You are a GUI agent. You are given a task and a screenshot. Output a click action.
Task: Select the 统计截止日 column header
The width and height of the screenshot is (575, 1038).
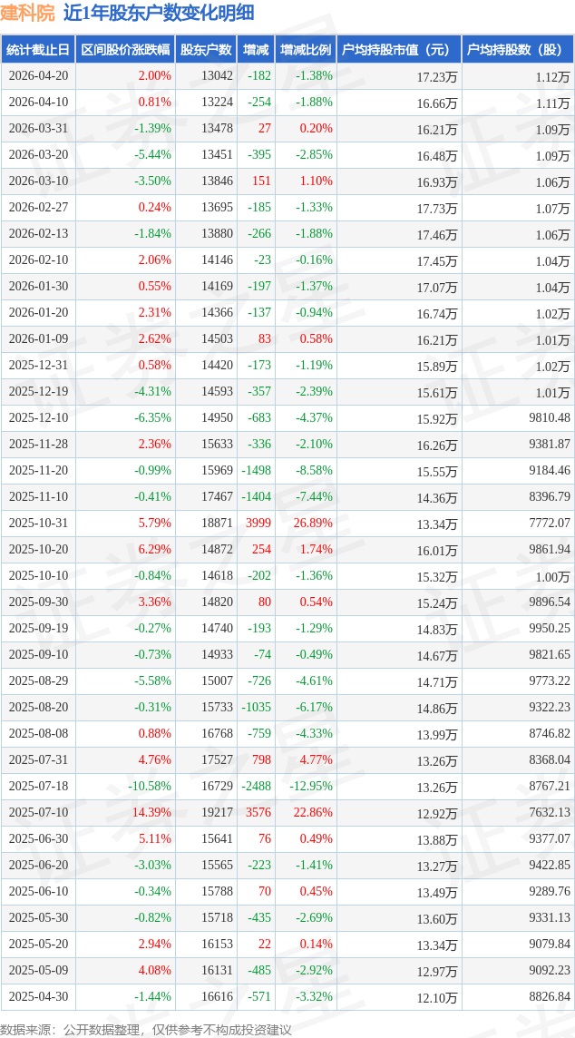point(38,50)
